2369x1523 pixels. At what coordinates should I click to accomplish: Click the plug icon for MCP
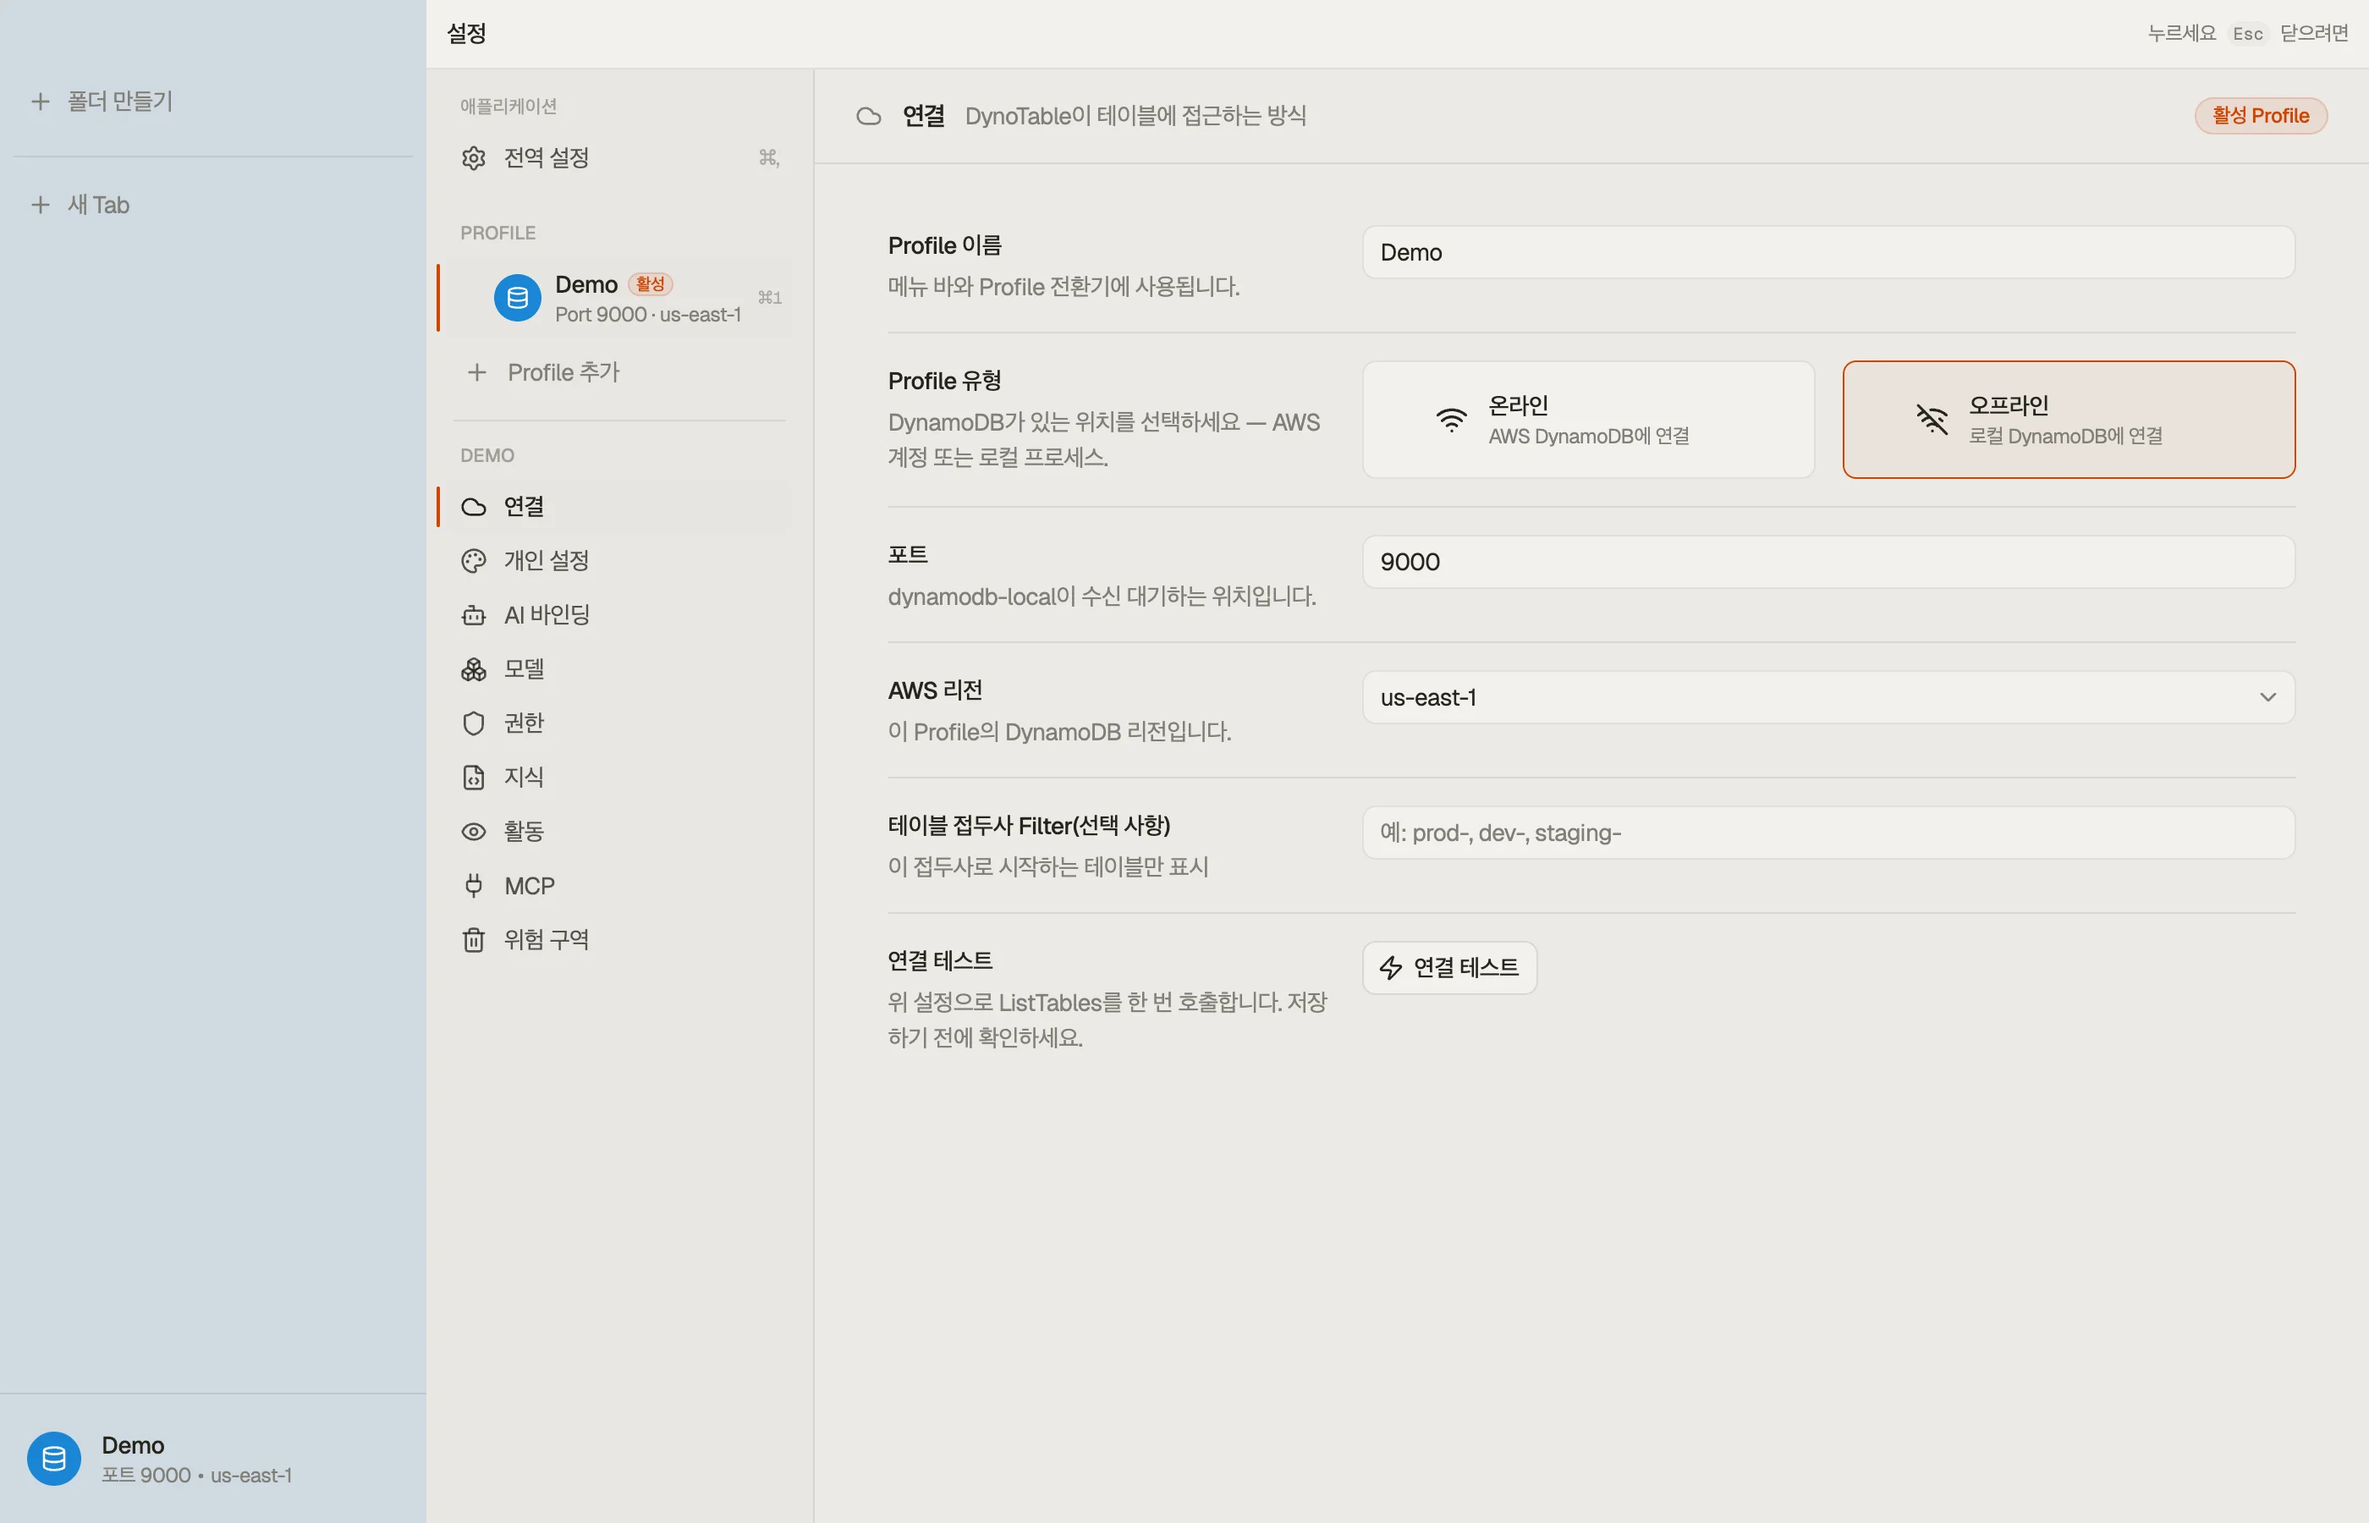coord(474,885)
